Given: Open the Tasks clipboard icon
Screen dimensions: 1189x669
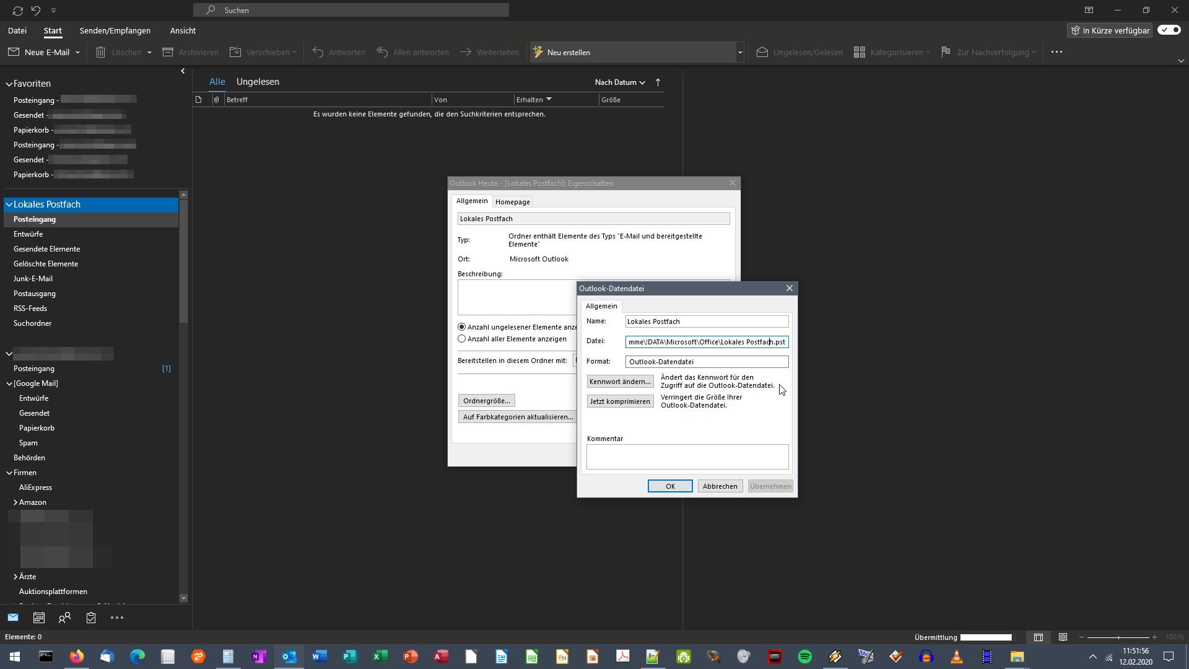Looking at the screenshot, I should click(x=91, y=618).
